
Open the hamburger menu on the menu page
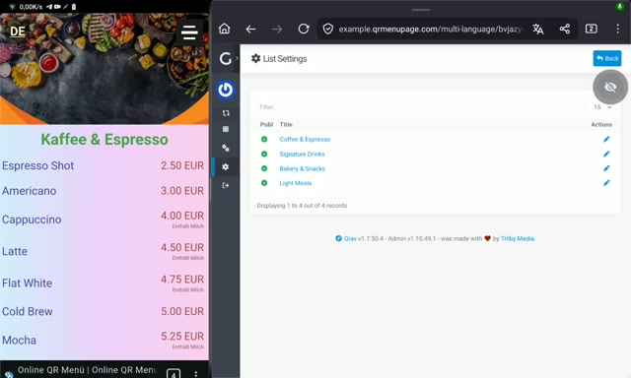[x=189, y=32]
